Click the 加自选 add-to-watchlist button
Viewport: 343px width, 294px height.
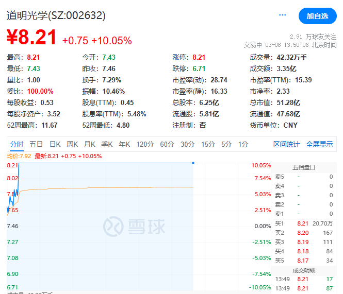point(317,16)
